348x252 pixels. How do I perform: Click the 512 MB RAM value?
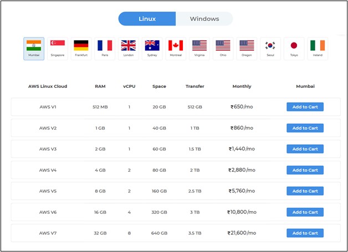[x=100, y=107]
